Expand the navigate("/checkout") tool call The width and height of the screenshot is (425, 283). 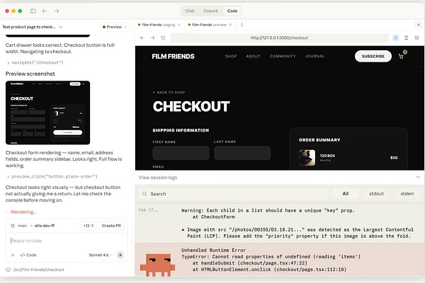[x=35, y=62]
